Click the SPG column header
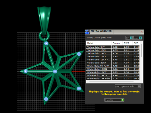151x113 pixels. click(x=136, y=43)
